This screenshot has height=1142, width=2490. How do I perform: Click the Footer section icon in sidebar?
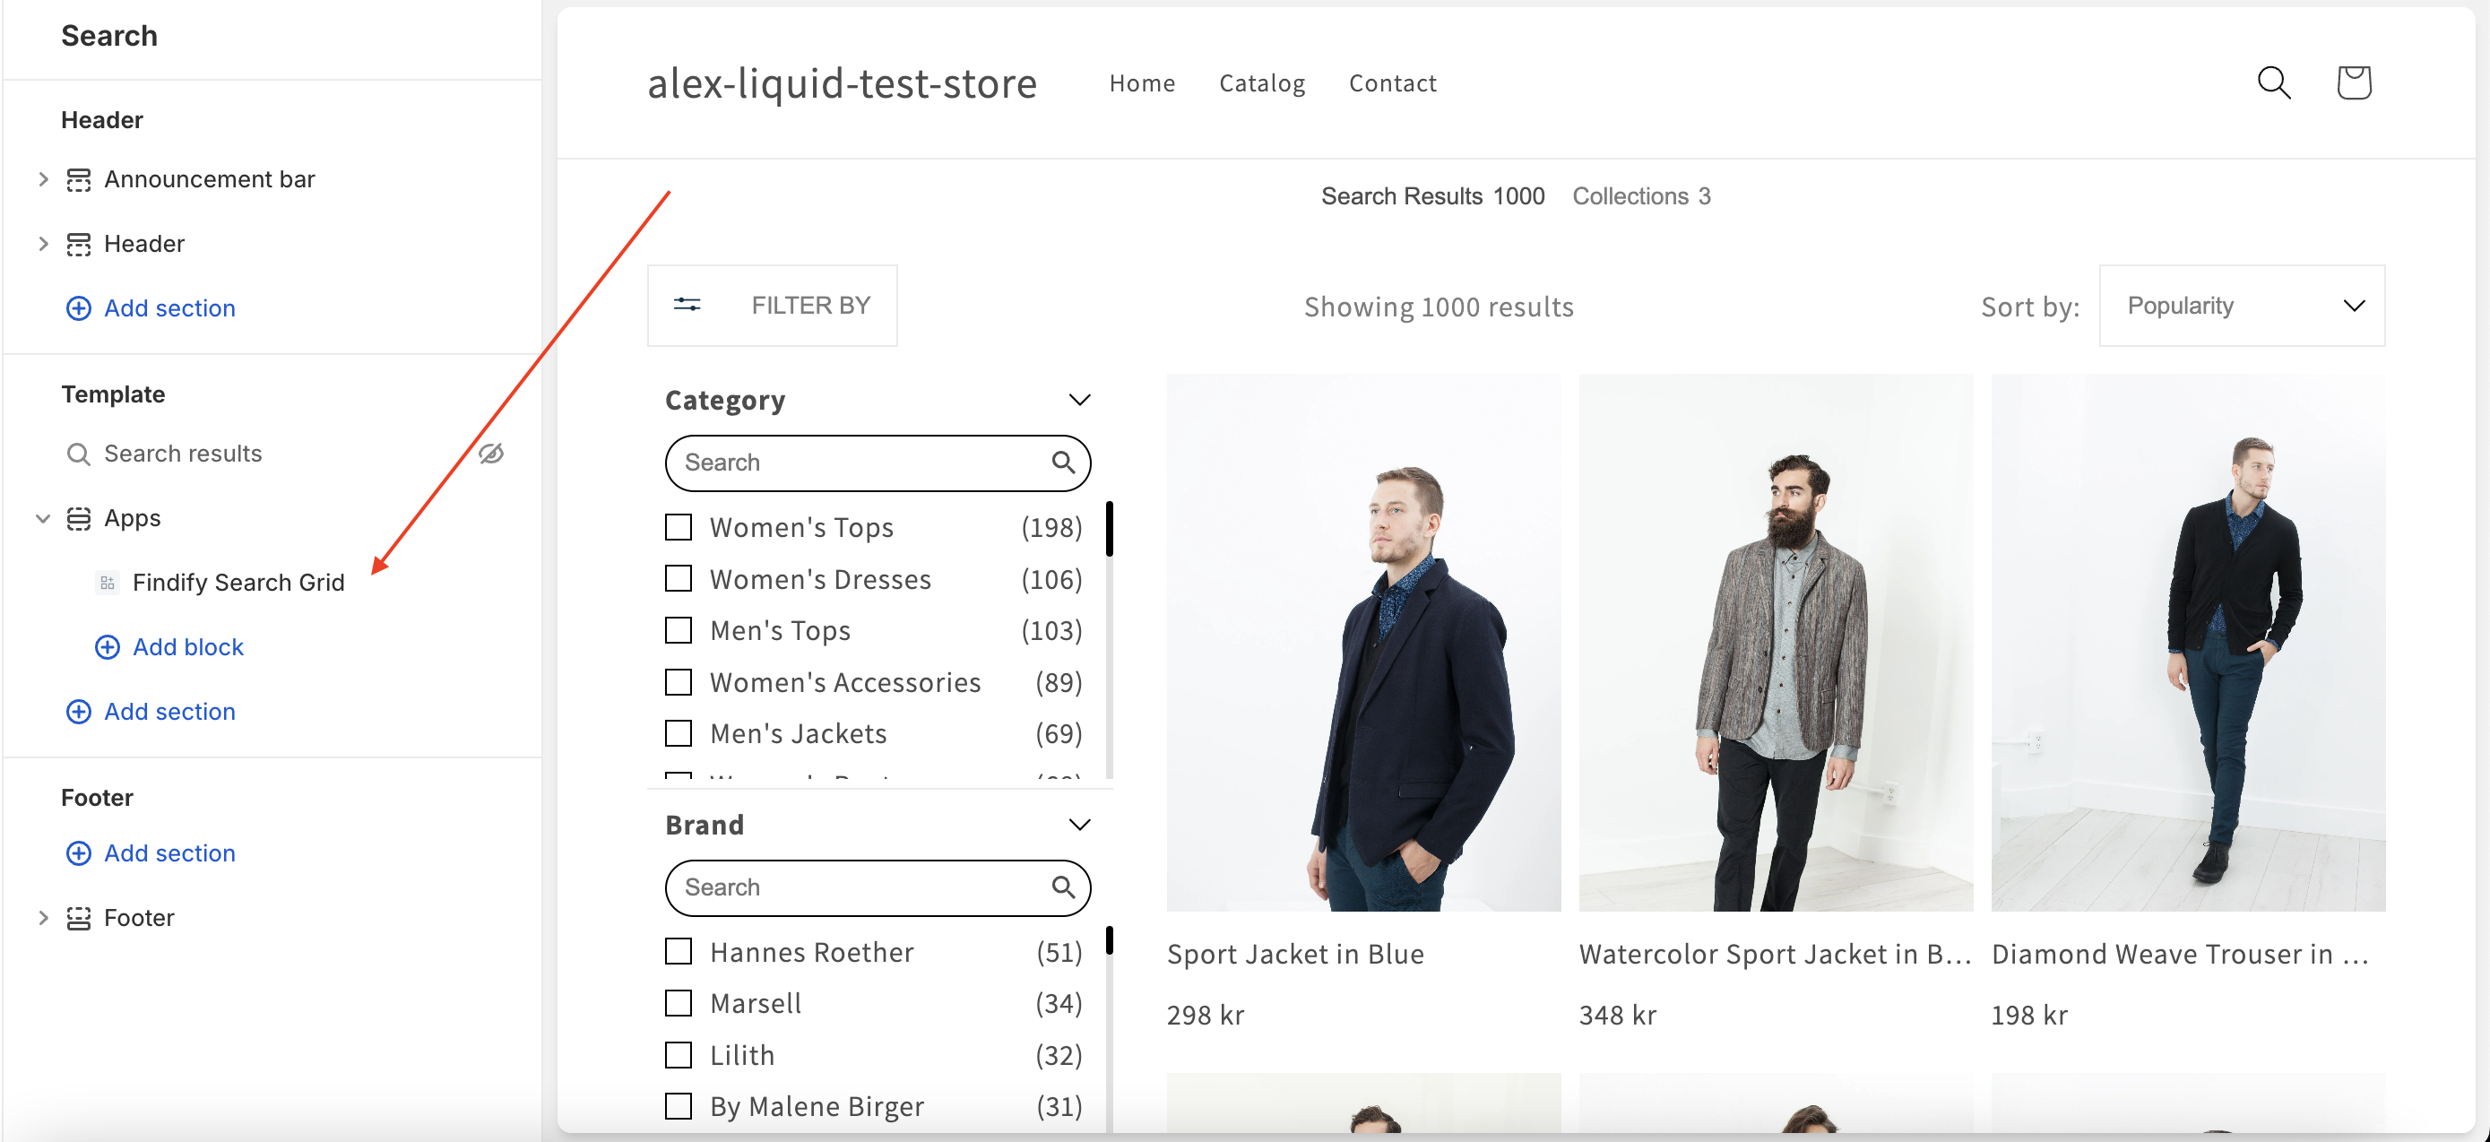pos(78,918)
